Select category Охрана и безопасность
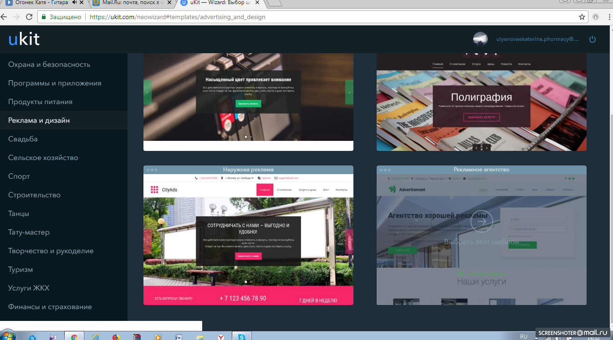This screenshot has height=340, width=613. click(x=49, y=65)
